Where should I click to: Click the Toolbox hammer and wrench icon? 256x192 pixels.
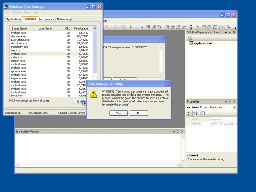(184, 26)
